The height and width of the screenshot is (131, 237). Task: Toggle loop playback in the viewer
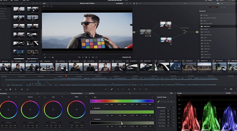pos(97,57)
